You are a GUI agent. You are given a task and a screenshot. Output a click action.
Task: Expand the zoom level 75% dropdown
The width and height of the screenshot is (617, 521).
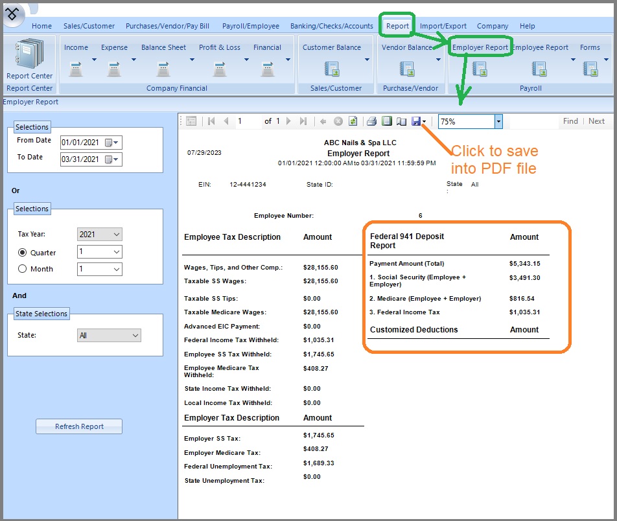pyautogui.click(x=498, y=121)
